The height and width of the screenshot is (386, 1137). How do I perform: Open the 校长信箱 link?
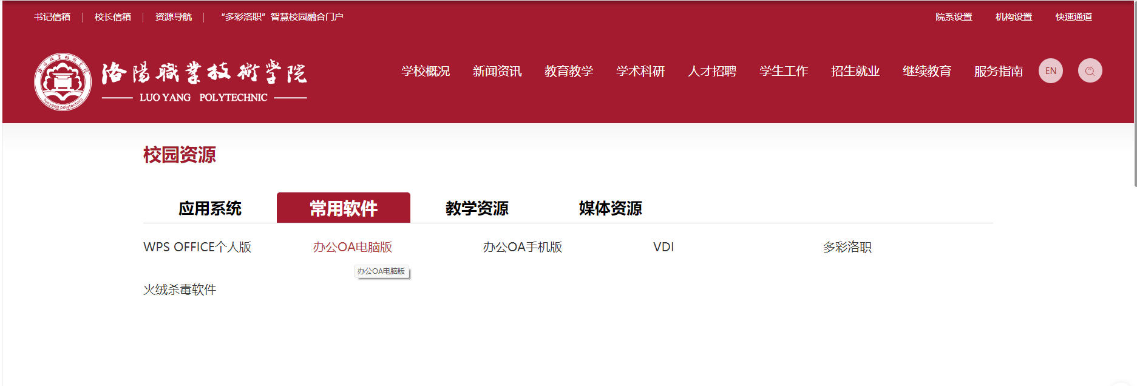click(x=113, y=17)
